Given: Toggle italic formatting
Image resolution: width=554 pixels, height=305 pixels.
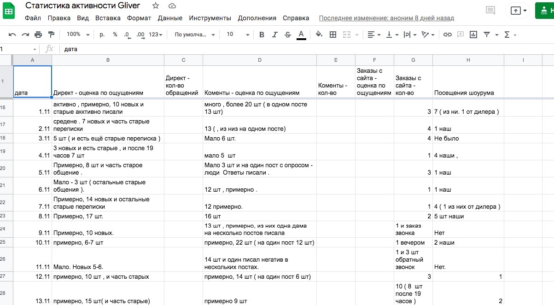Looking at the screenshot, I should pos(275,35).
